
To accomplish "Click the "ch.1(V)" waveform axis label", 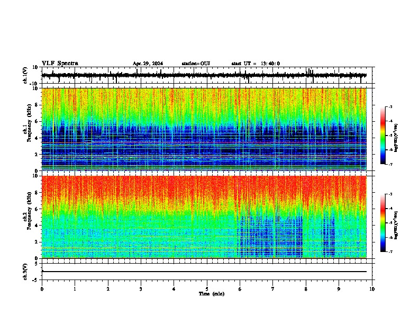I will [x=25, y=75].
